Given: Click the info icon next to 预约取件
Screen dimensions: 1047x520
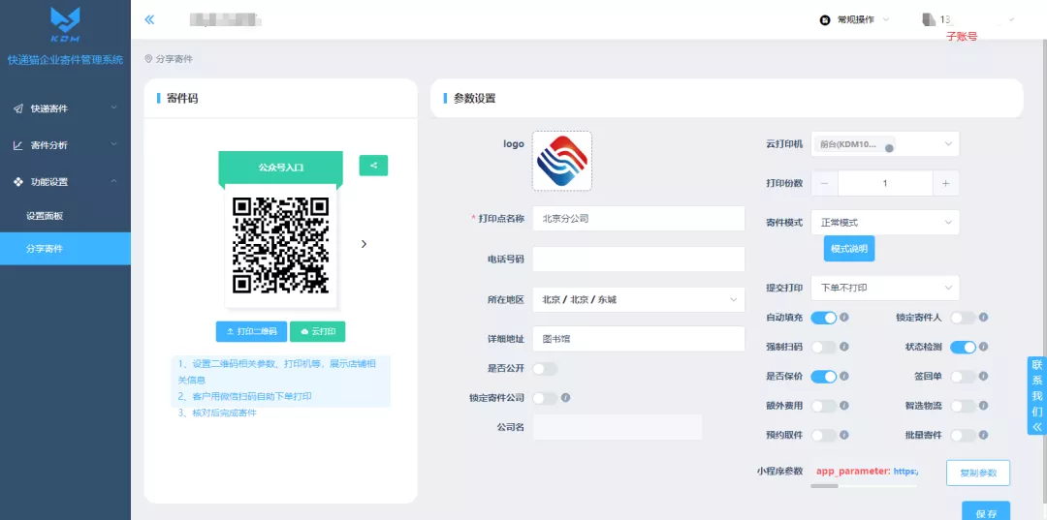Looking at the screenshot, I should 844,435.
